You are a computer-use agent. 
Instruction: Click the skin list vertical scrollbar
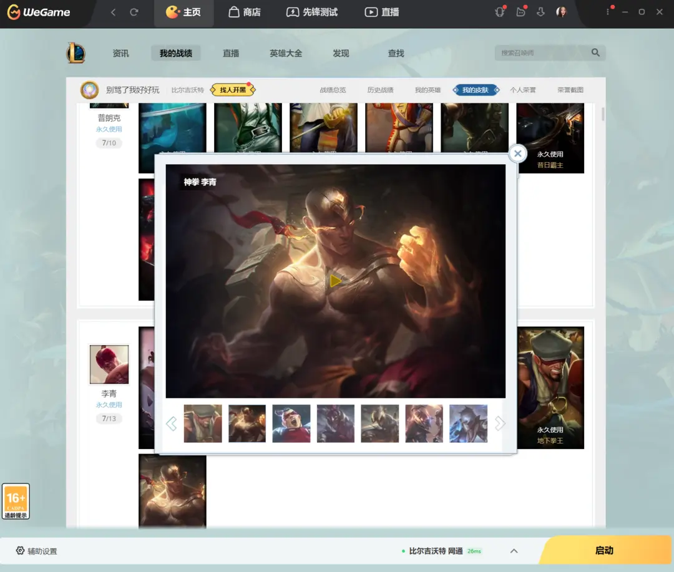click(x=603, y=114)
